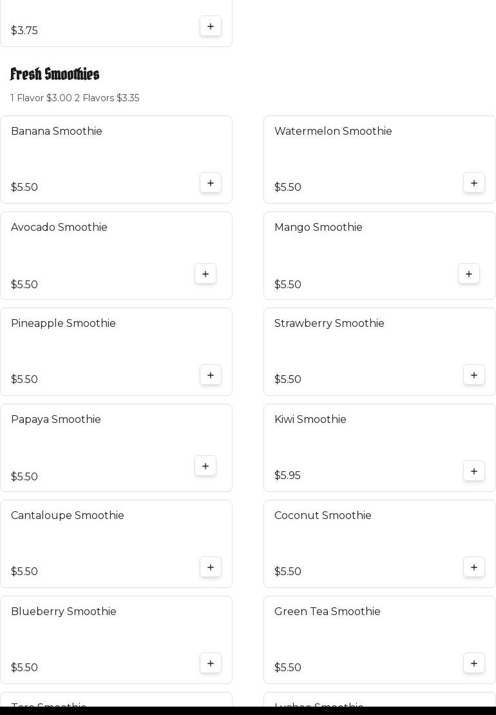Tap plus icon for Coconut Smoothie

click(x=474, y=567)
